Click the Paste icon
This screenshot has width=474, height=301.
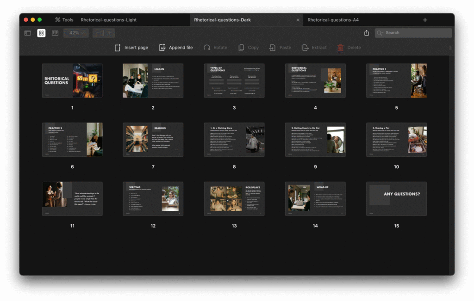(x=273, y=48)
